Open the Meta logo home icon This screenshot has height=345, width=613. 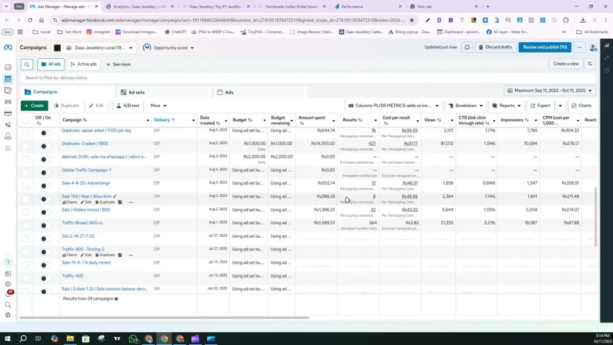tap(8, 48)
